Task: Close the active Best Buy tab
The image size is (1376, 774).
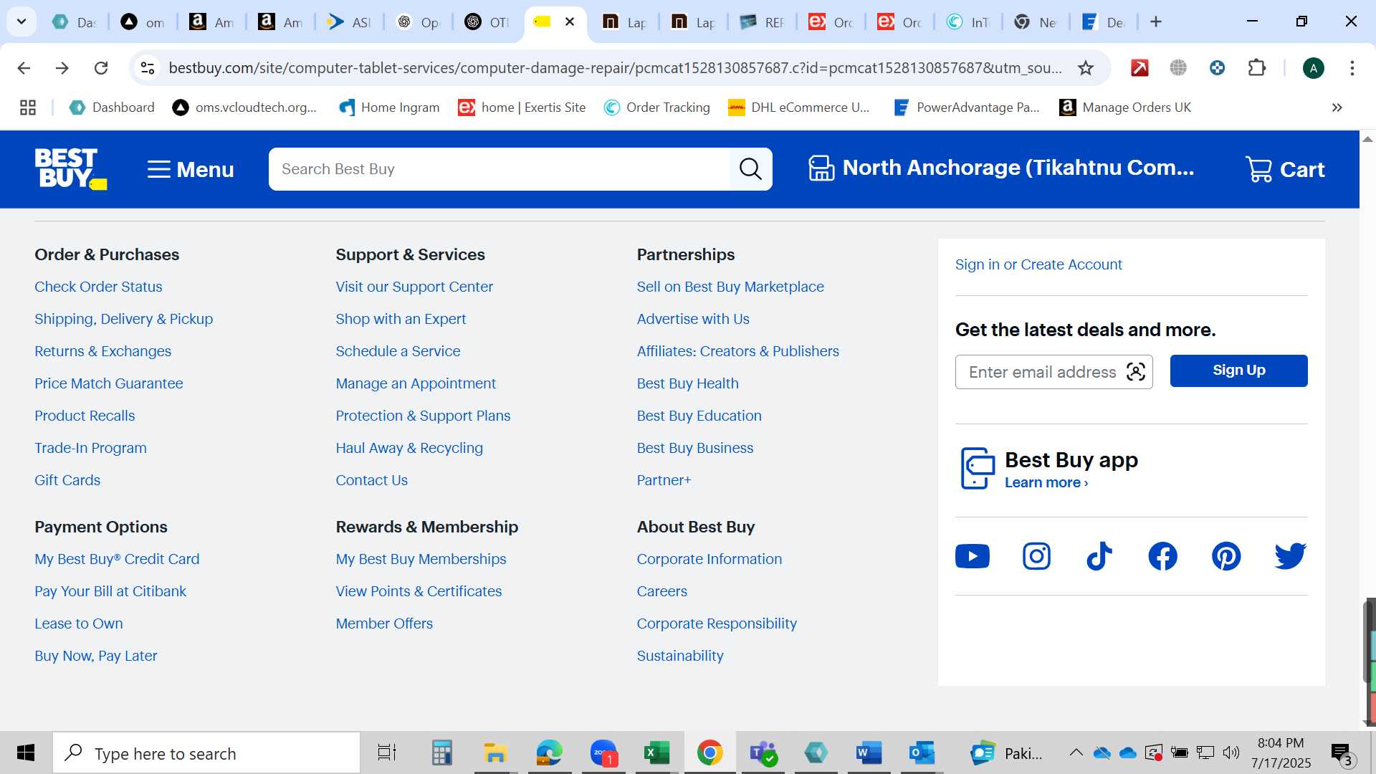Action: click(570, 22)
